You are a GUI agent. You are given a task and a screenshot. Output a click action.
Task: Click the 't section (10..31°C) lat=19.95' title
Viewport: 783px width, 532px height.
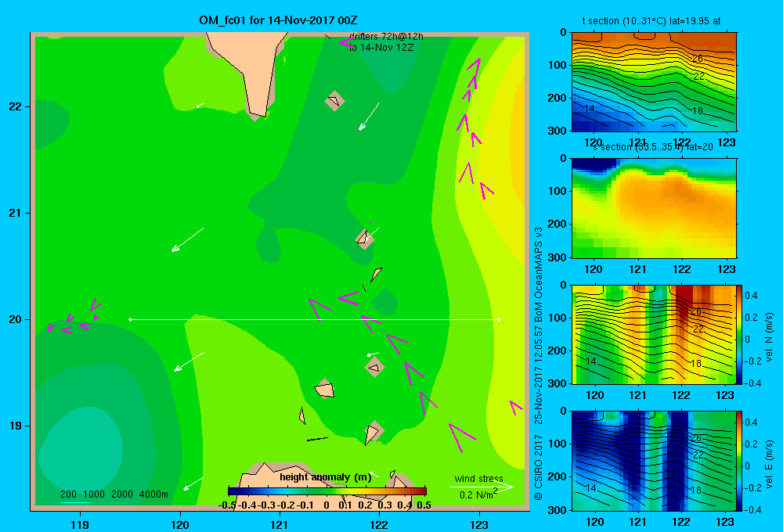click(x=651, y=21)
